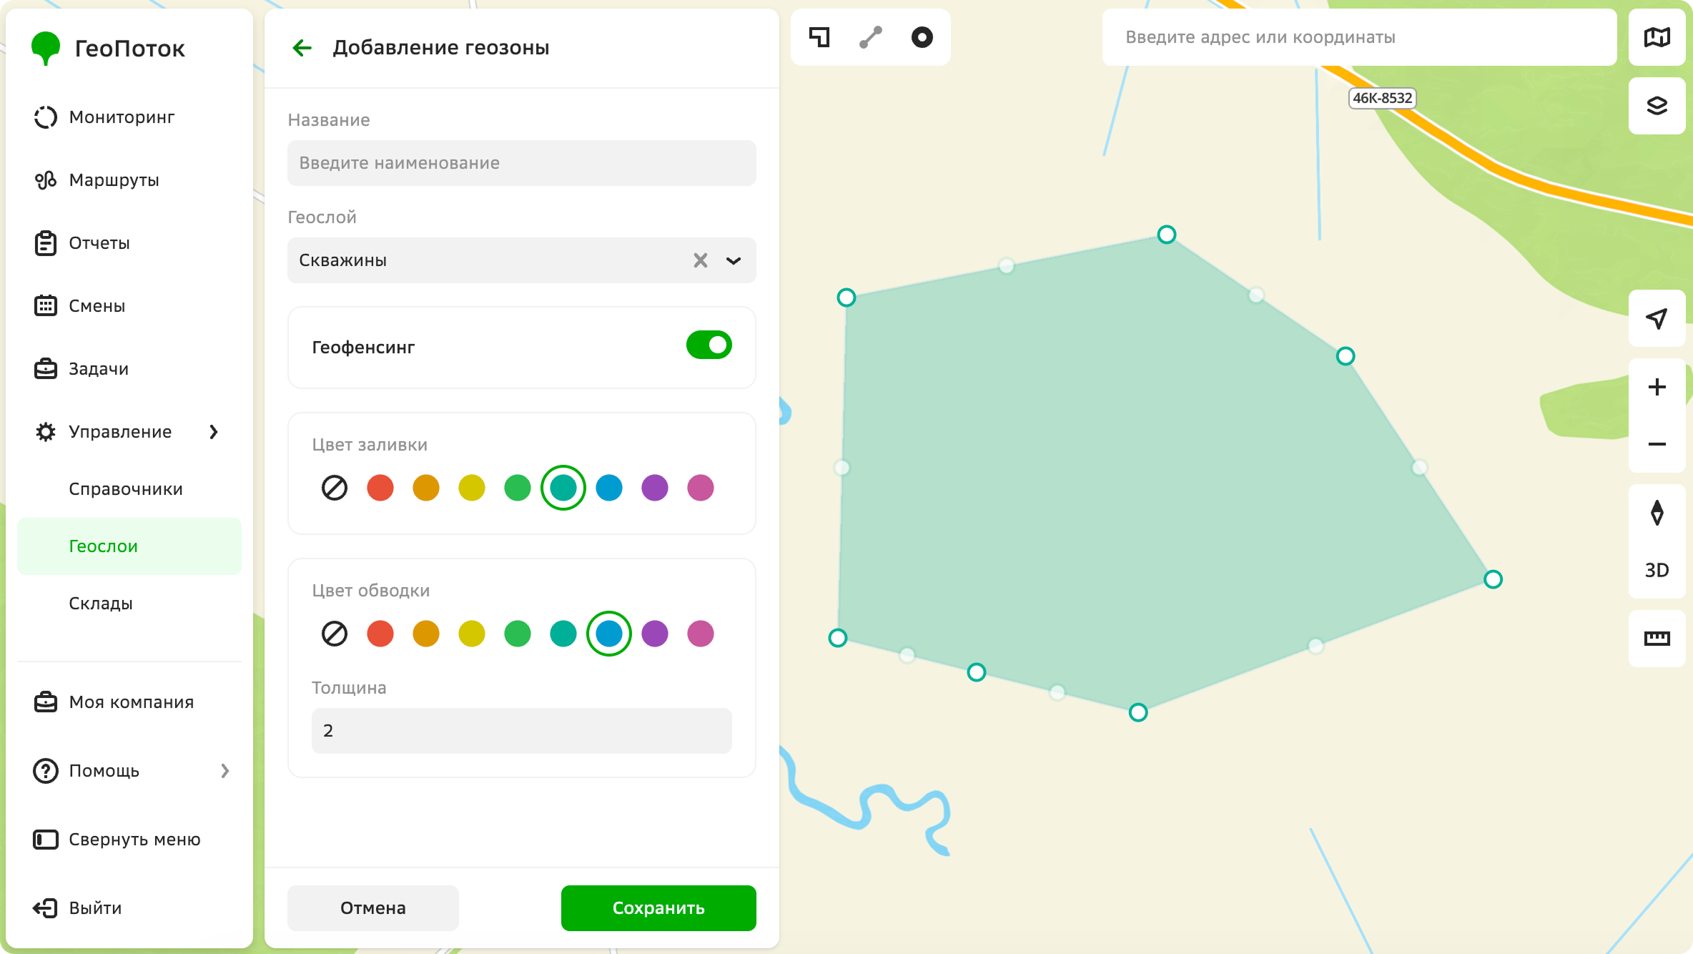1693x954 pixels.
Task: Clear the Скважины geolayer selection
Action: 701,260
